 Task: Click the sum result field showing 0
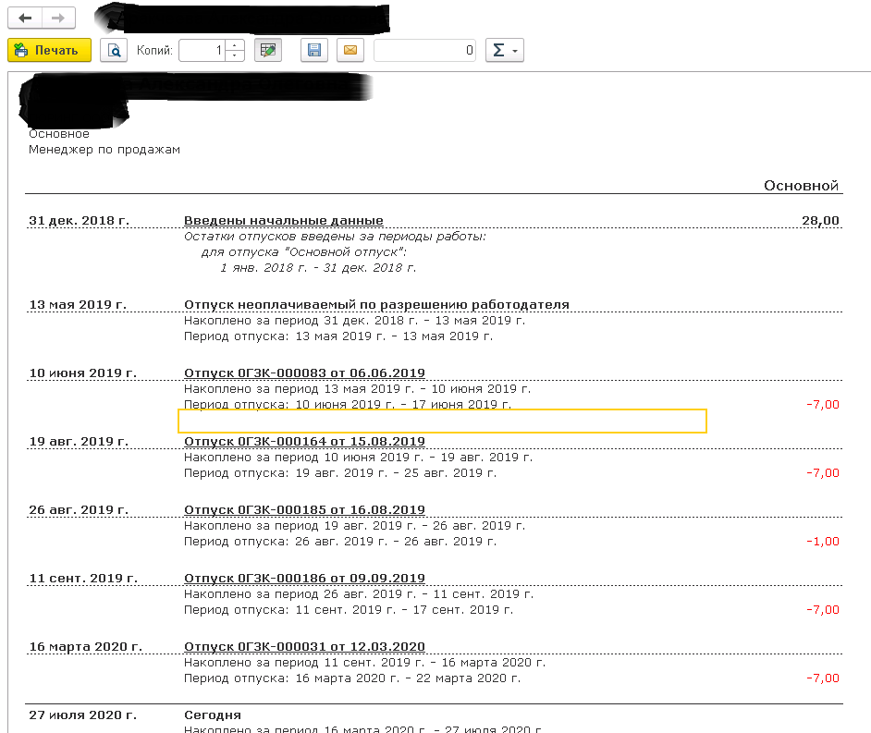coord(424,50)
